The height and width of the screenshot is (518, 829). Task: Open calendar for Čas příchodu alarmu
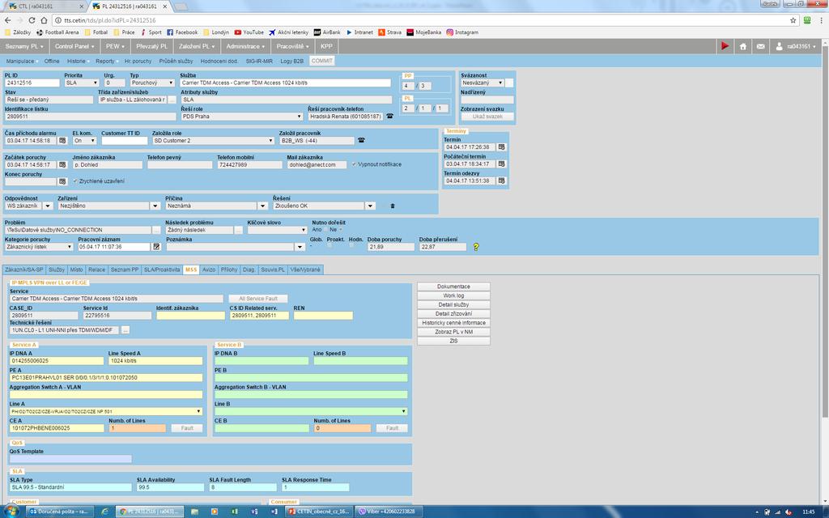pyautogui.click(x=62, y=141)
